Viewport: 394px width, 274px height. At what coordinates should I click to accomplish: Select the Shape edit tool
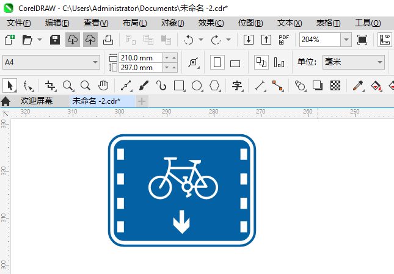(28, 85)
